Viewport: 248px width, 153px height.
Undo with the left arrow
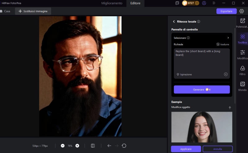tap(109, 146)
